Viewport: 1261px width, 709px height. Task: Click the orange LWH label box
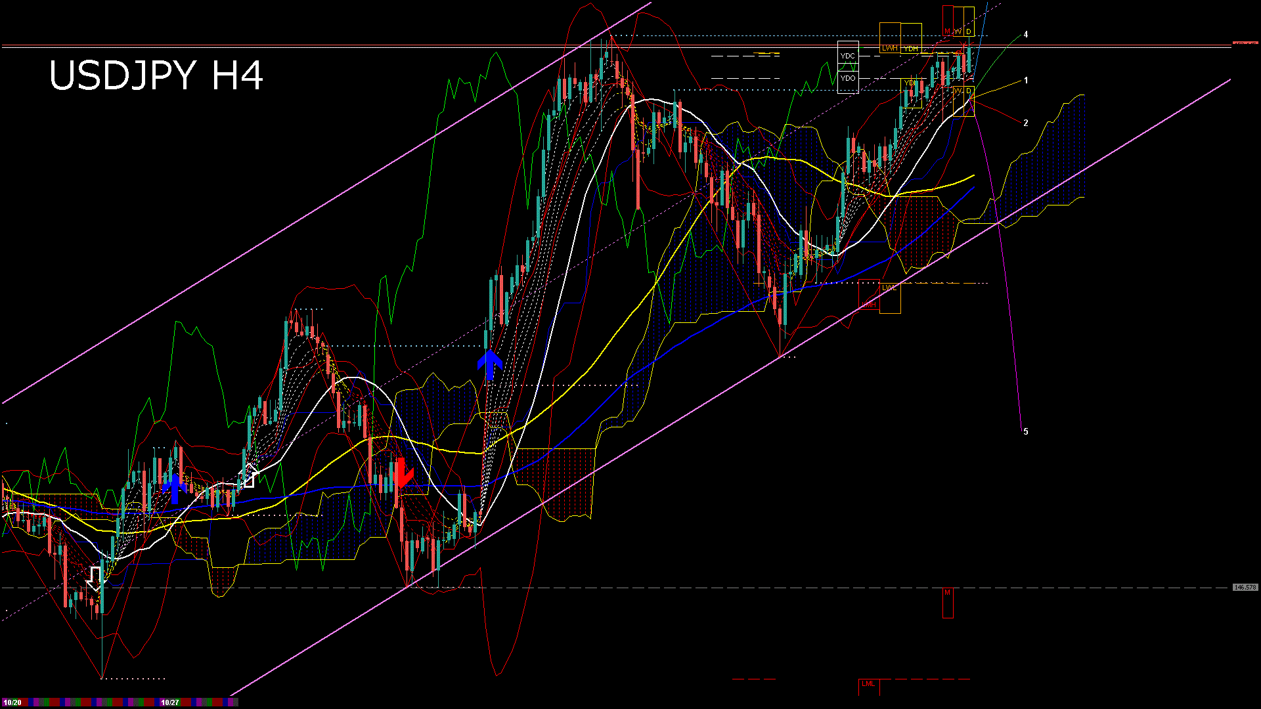click(x=889, y=48)
